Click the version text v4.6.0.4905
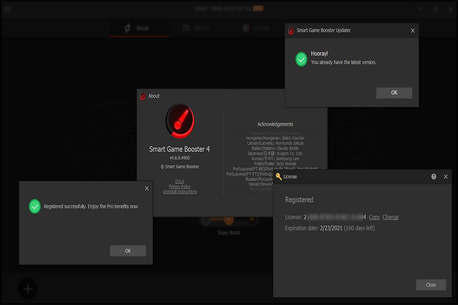This screenshot has width=458, height=305. coord(180,158)
